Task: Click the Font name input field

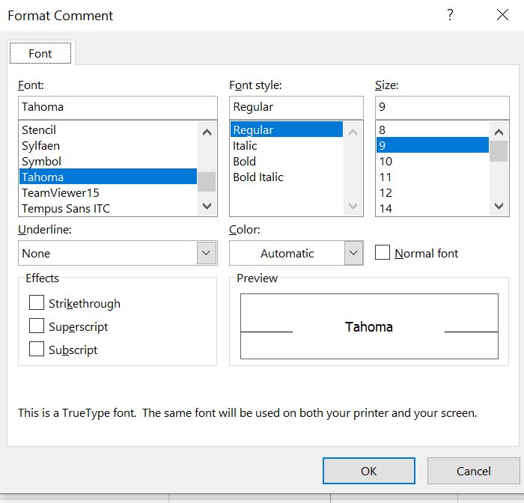Action: pos(117,107)
